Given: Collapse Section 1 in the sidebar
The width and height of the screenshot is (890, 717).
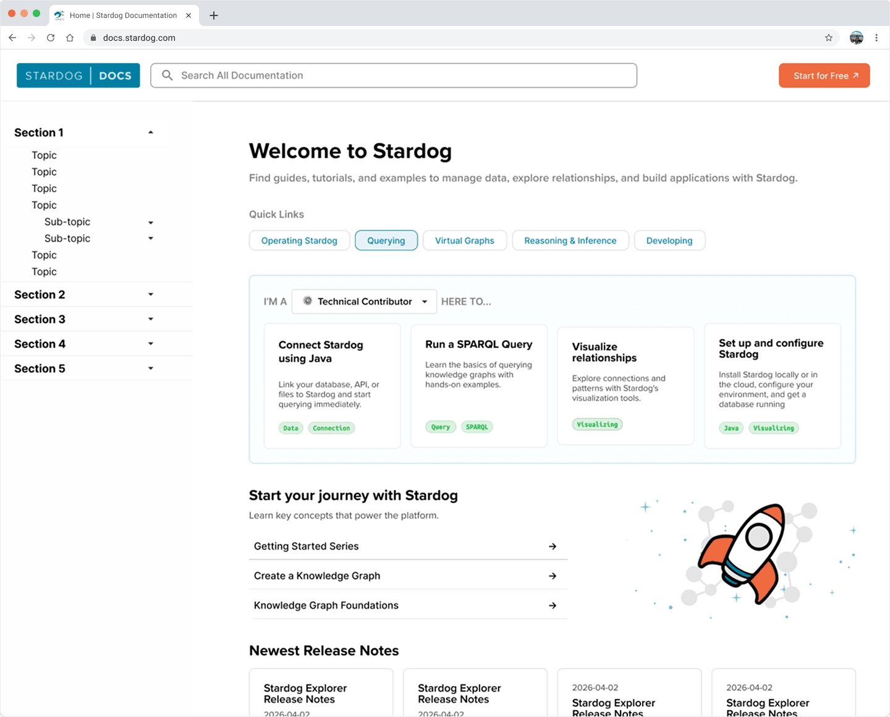Looking at the screenshot, I should click(151, 132).
